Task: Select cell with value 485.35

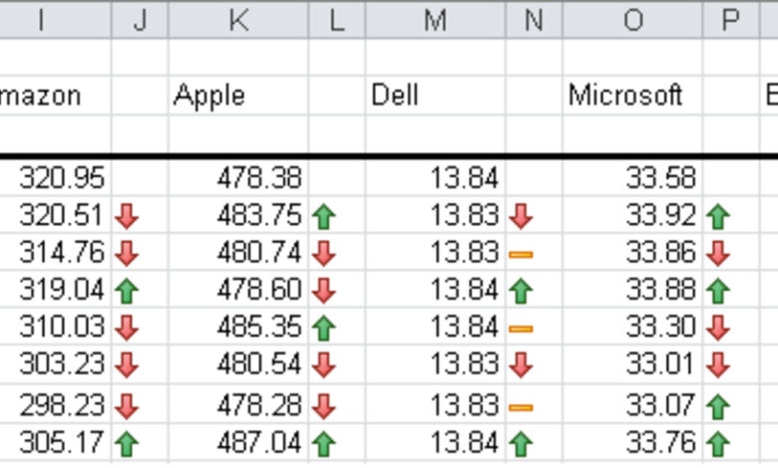Action: tap(238, 327)
